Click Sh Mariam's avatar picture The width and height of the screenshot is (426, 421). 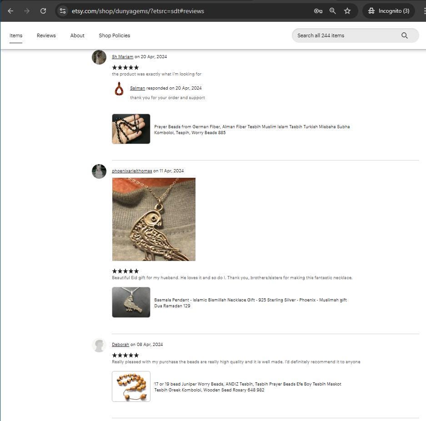[x=99, y=57]
